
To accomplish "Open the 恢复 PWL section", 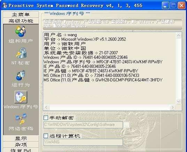I will (21, 150).
